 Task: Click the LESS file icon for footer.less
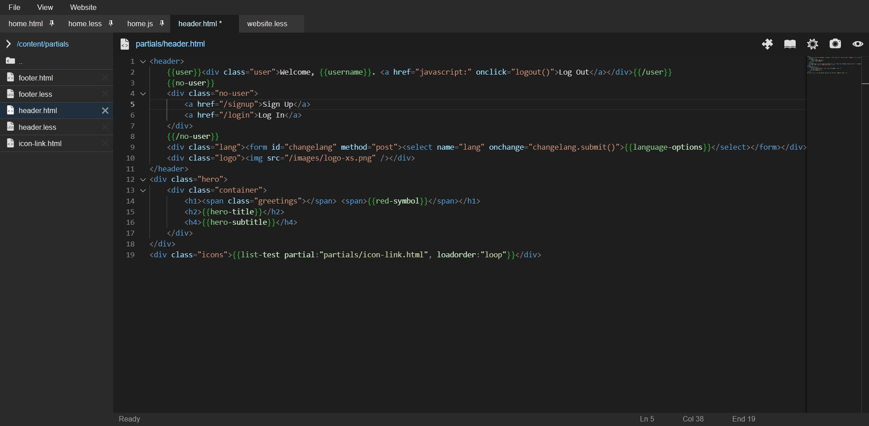point(10,94)
